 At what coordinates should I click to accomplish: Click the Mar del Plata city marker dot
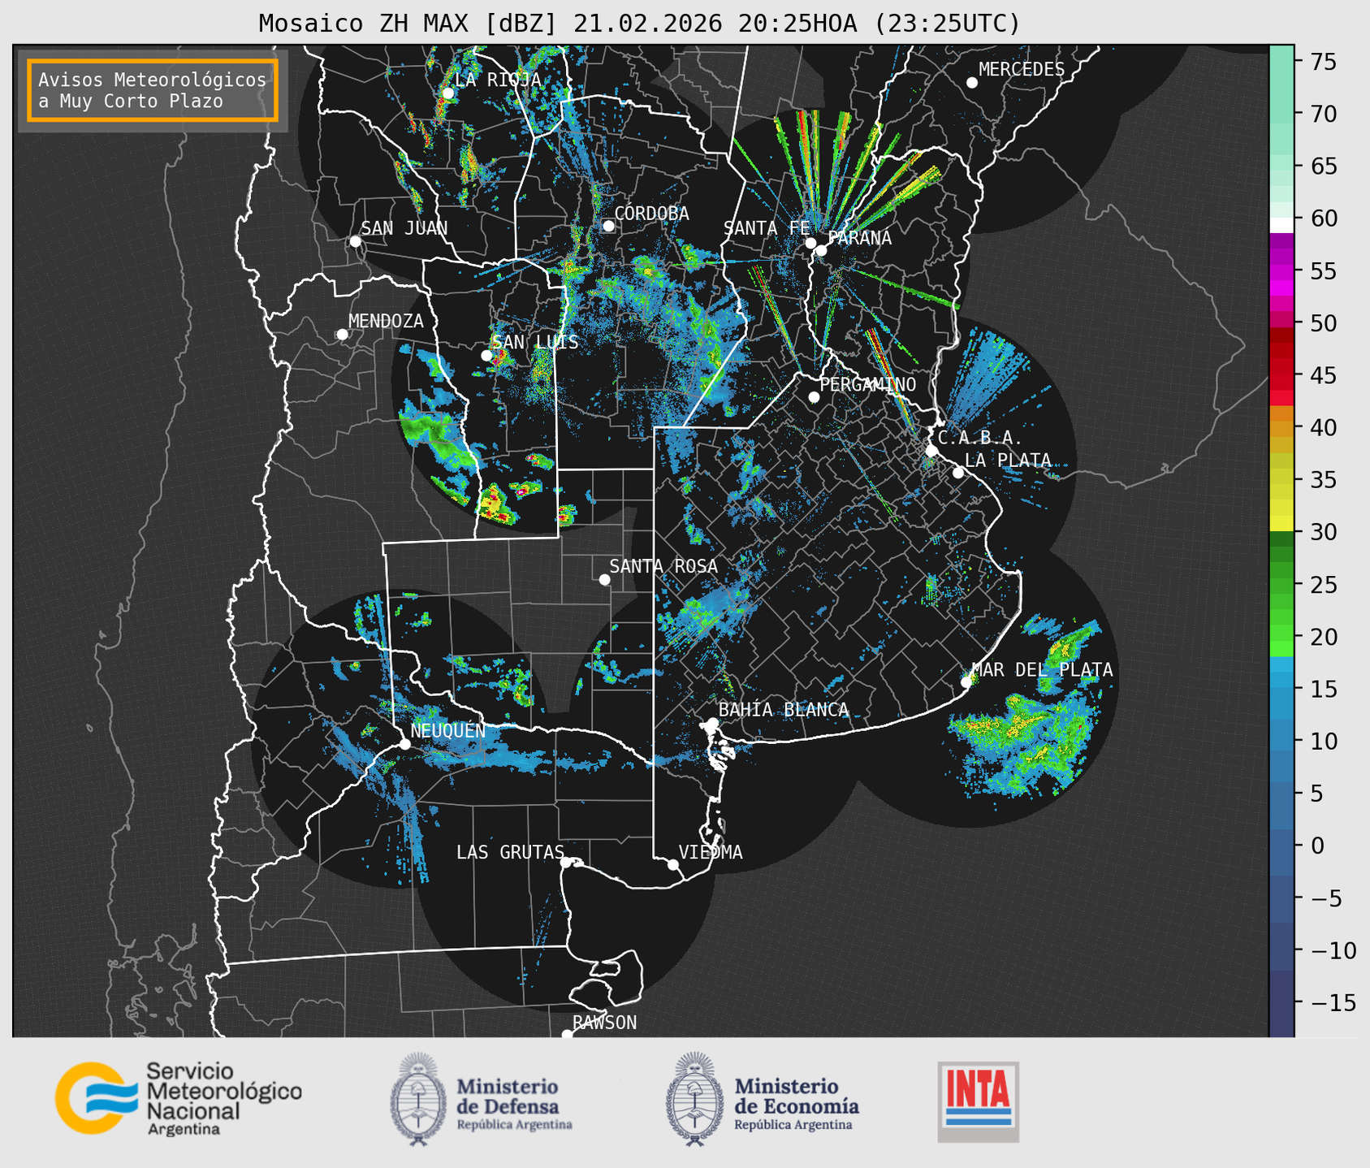click(x=966, y=682)
